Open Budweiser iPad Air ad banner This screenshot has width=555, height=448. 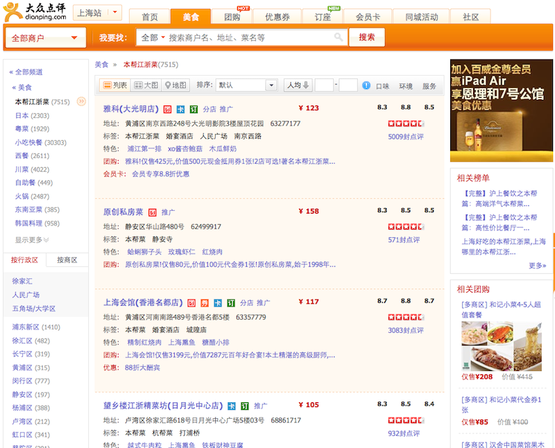(x=501, y=110)
